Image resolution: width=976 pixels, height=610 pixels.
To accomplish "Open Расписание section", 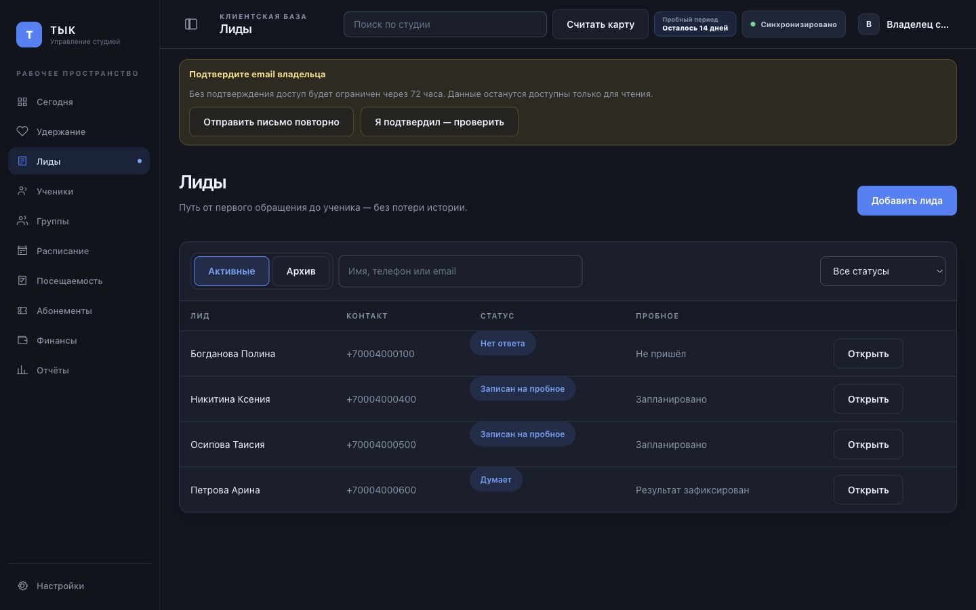I will [79, 251].
